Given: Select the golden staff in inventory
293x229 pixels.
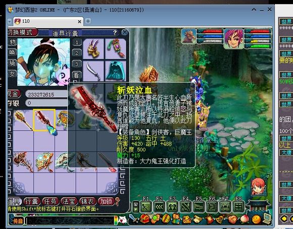Looking at the screenshot, I should pos(23,120).
